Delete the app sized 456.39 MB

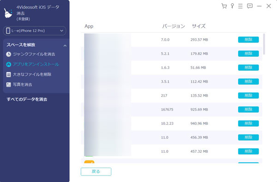(248, 137)
